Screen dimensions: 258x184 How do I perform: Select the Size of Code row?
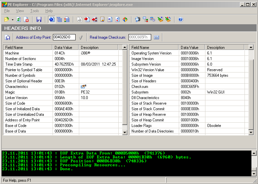(63, 103)
